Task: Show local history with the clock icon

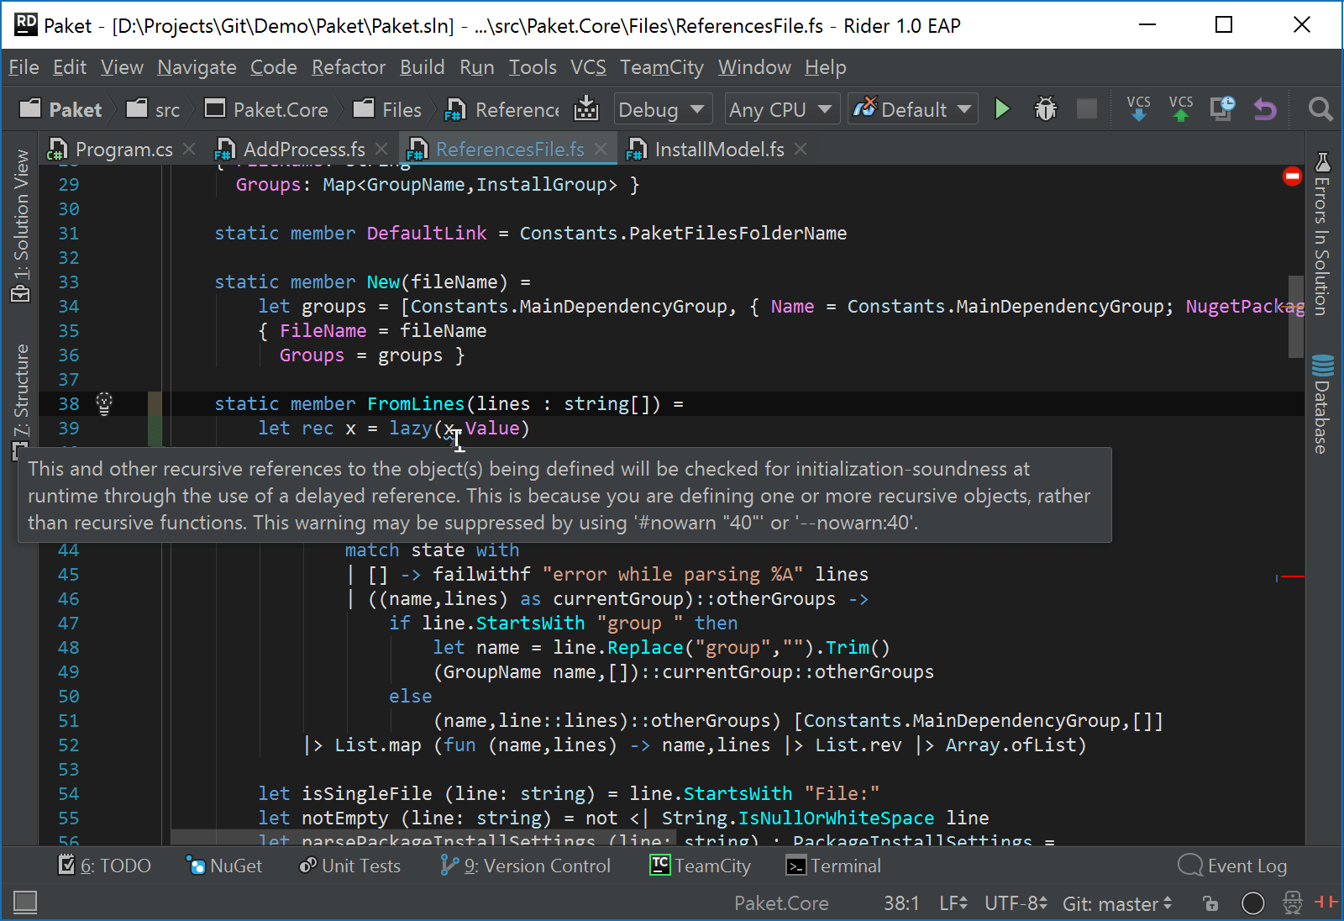Action: pos(1222,109)
